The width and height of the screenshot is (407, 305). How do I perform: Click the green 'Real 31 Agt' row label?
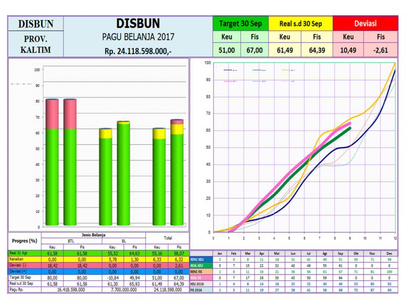[24, 253]
